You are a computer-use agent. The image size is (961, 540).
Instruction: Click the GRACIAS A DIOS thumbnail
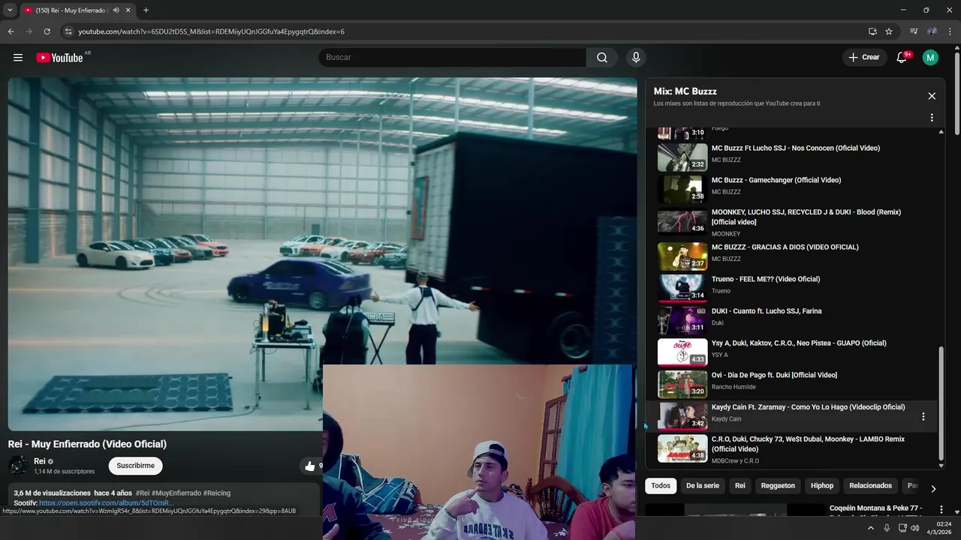point(682,256)
